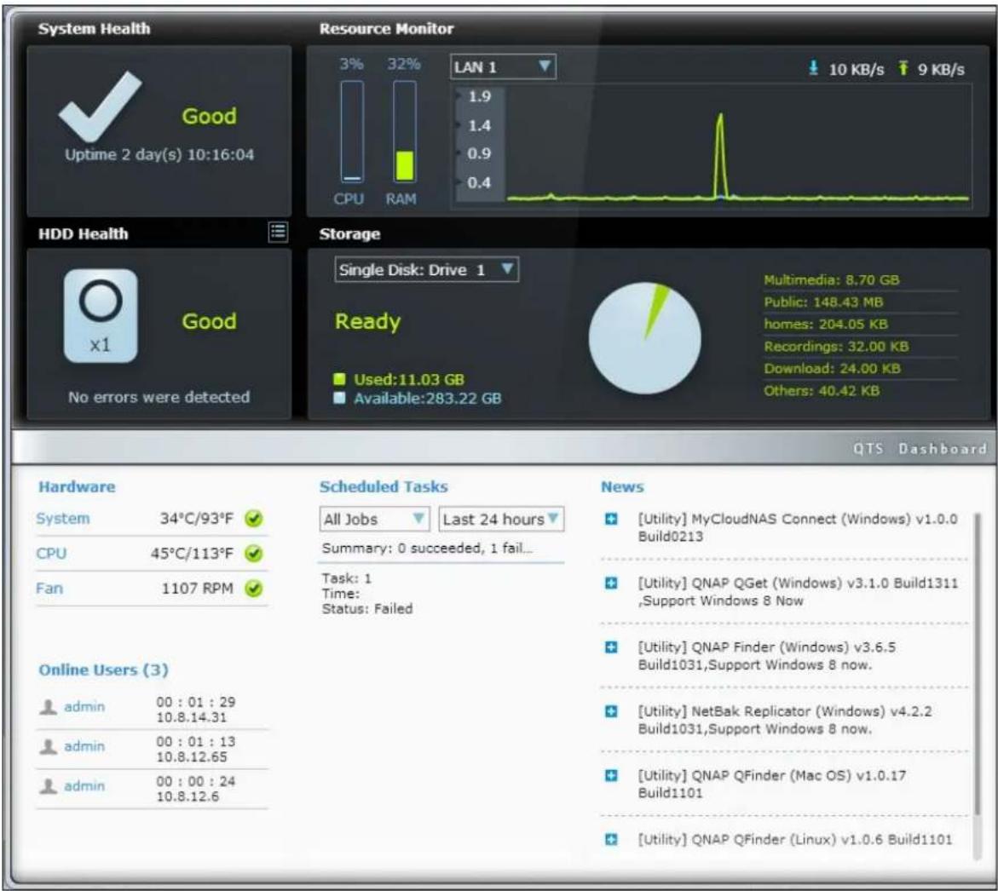Viewport: 998px width, 891px height.
Task: Expand the QFinder Linux news item
Action: (x=611, y=840)
